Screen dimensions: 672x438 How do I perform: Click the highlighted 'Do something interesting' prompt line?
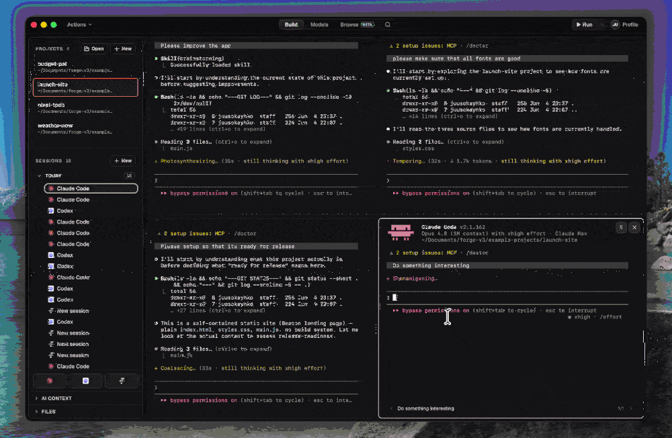pyautogui.click(x=507, y=265)
